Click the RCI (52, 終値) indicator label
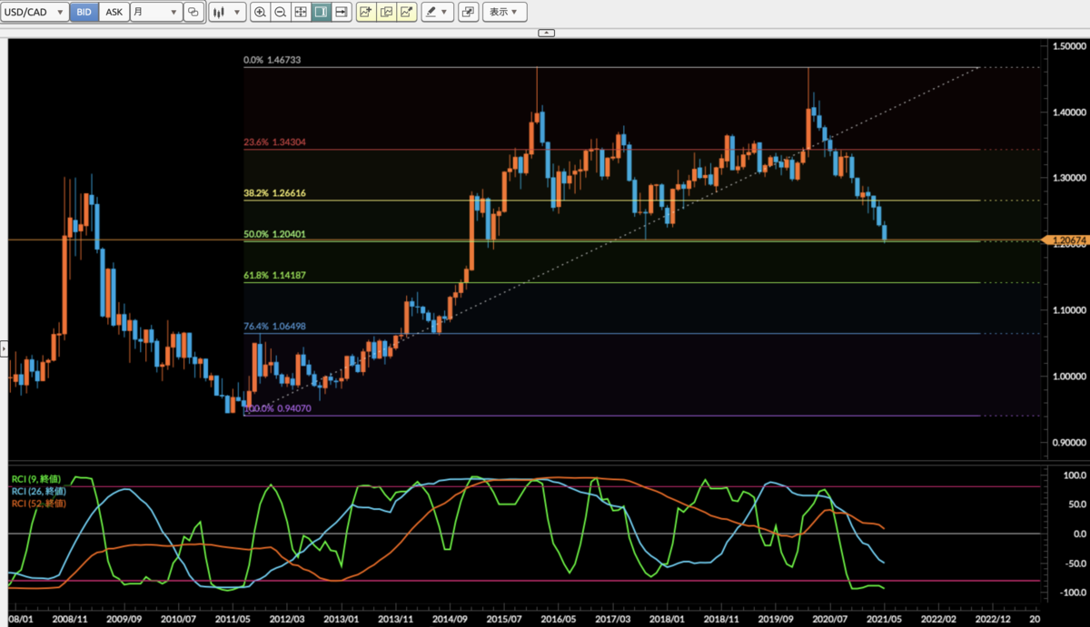The width and height of the screenshot is (1090, 627). [37, 504]
